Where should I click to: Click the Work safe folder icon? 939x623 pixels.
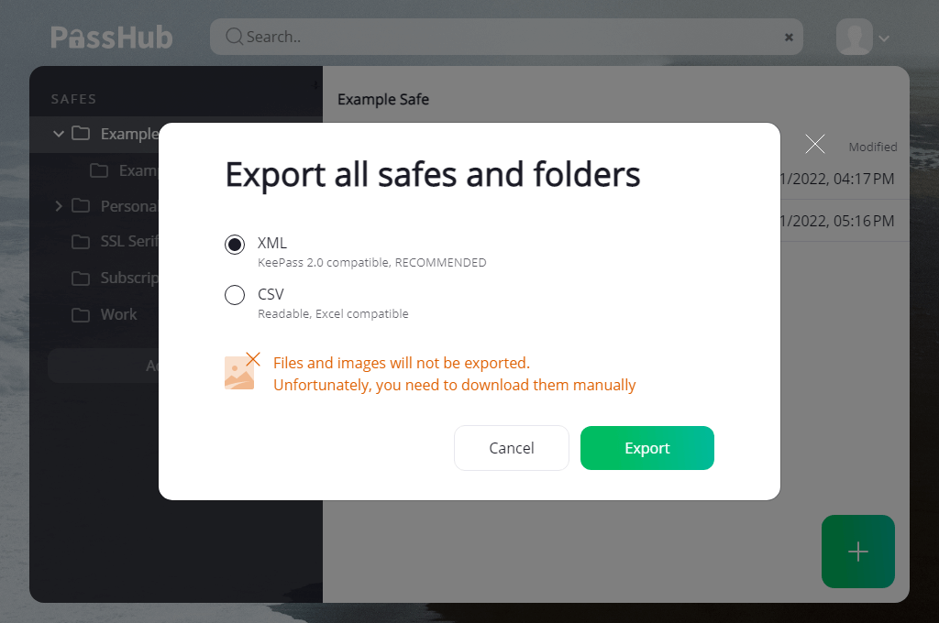(x=81, y=315)
